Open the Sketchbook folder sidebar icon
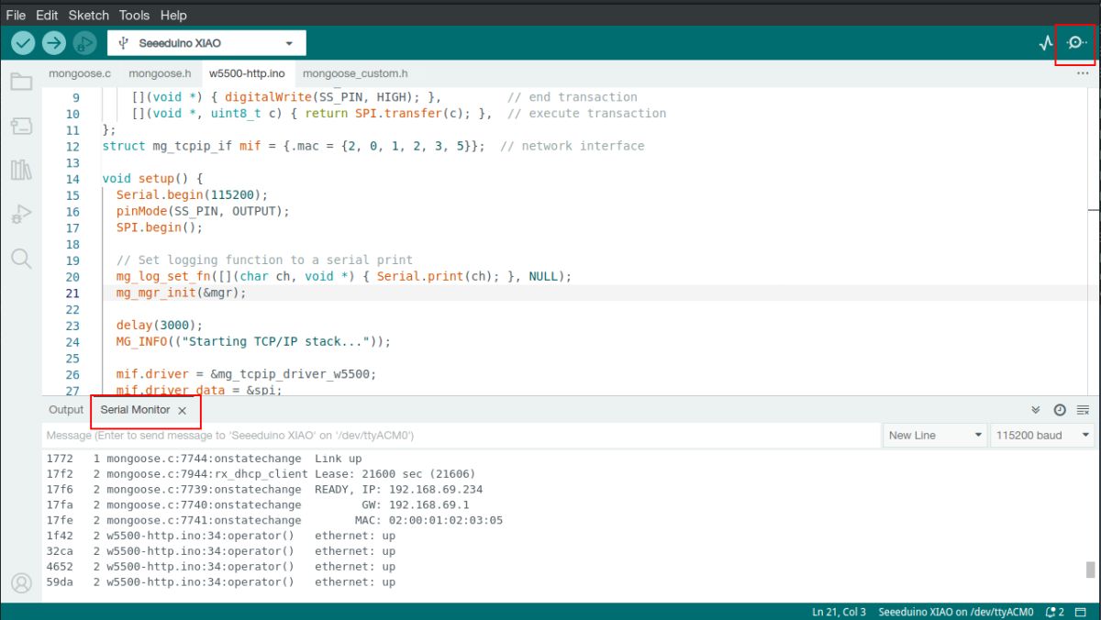This screenshot has height=620, width=1101. [21, 82]
